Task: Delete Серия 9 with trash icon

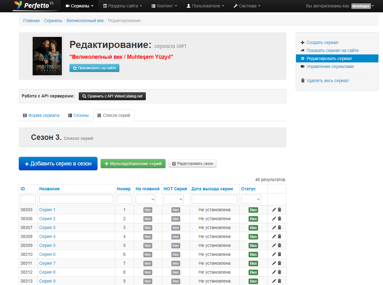Action: [280, 281]
